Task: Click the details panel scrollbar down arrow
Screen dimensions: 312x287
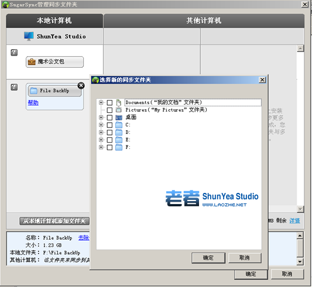Action: coord(300,261)
